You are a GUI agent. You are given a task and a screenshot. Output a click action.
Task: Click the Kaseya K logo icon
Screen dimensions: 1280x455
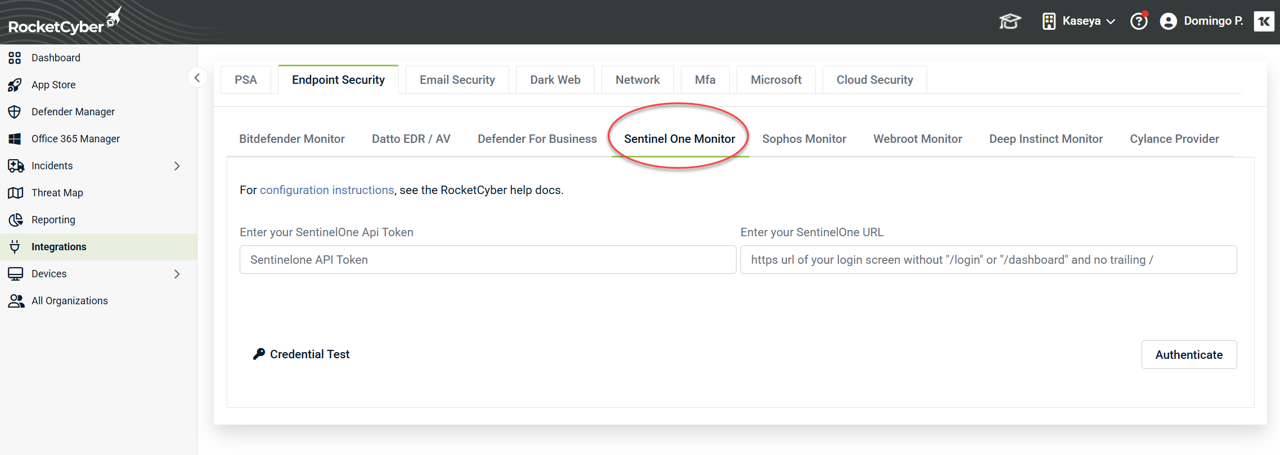(x=1264, y=21)
